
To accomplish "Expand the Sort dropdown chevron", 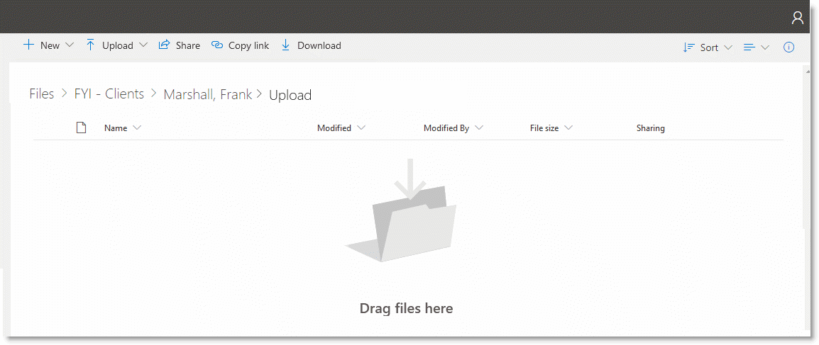I will pos(728,47).
